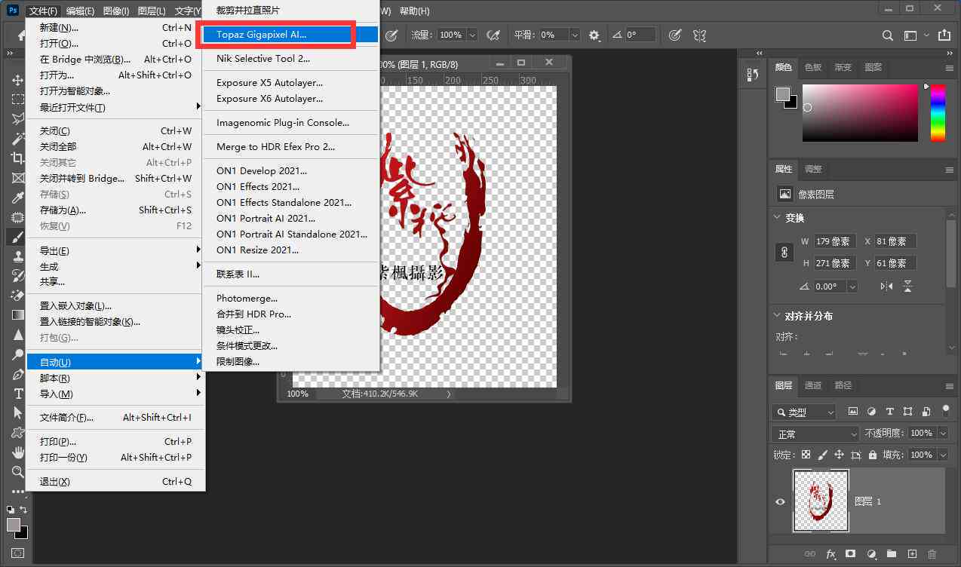Screen dimensions: 961x567
Task: Add a layer mask
Action: coord(851,554)
